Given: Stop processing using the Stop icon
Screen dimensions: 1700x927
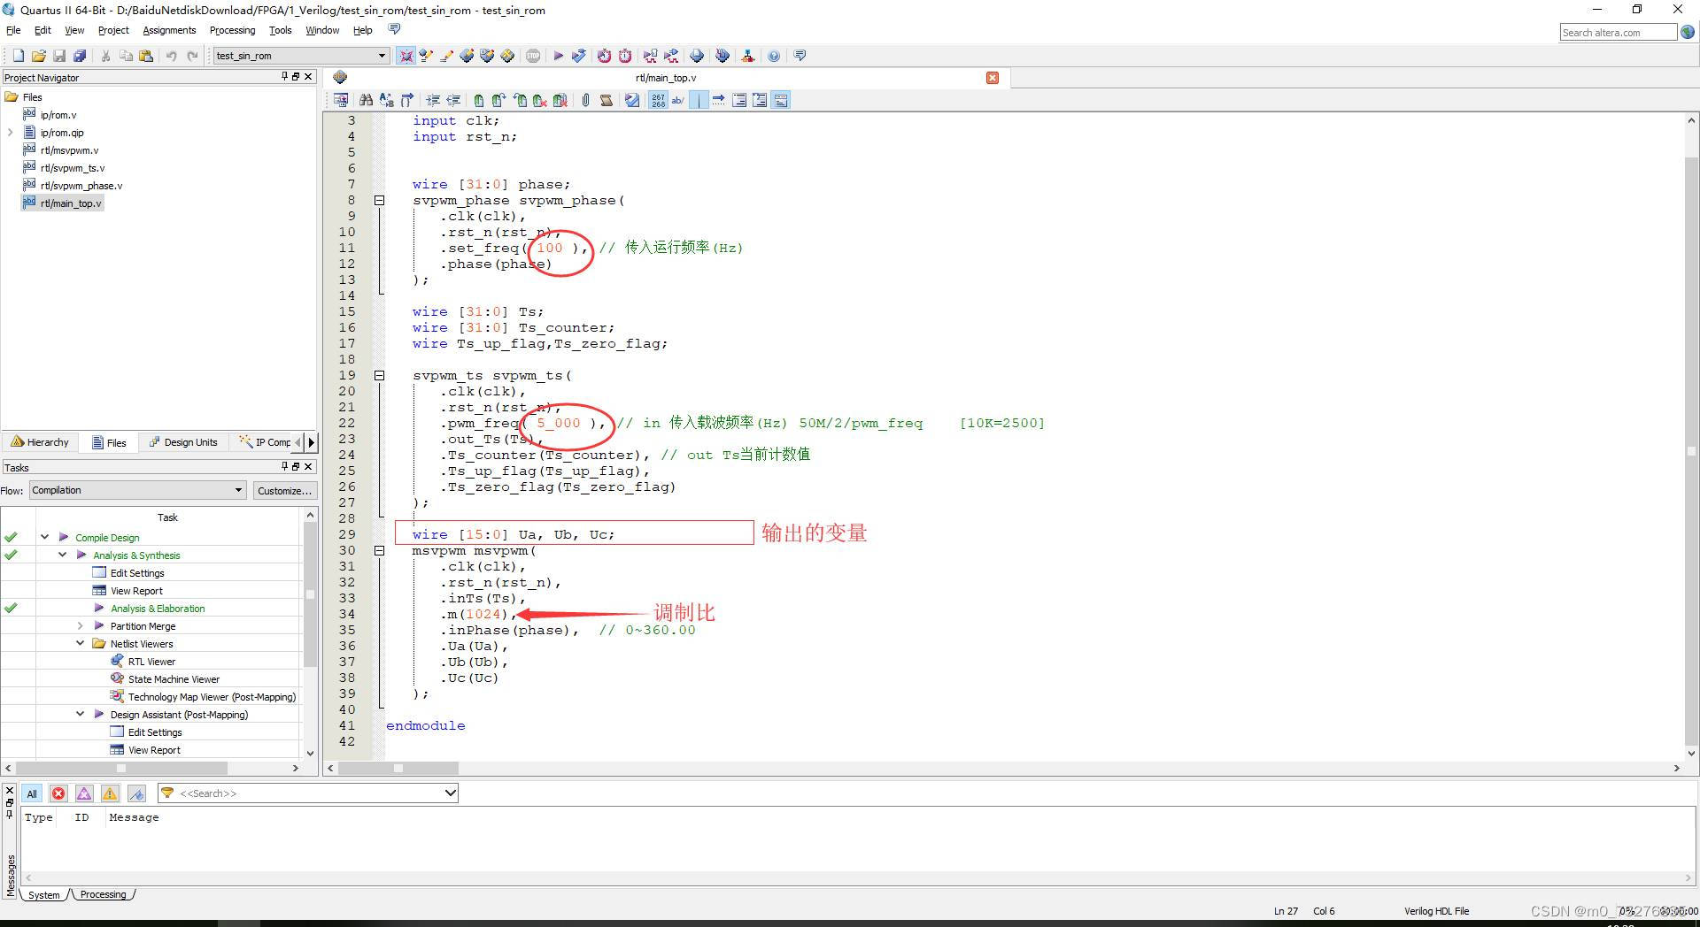Looking at the screenshot, I should tap(533, 55).
